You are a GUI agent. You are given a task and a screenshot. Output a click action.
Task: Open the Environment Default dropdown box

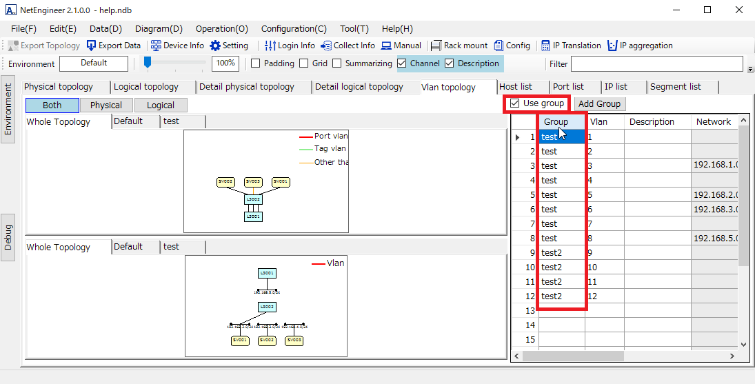coord(94,63)
